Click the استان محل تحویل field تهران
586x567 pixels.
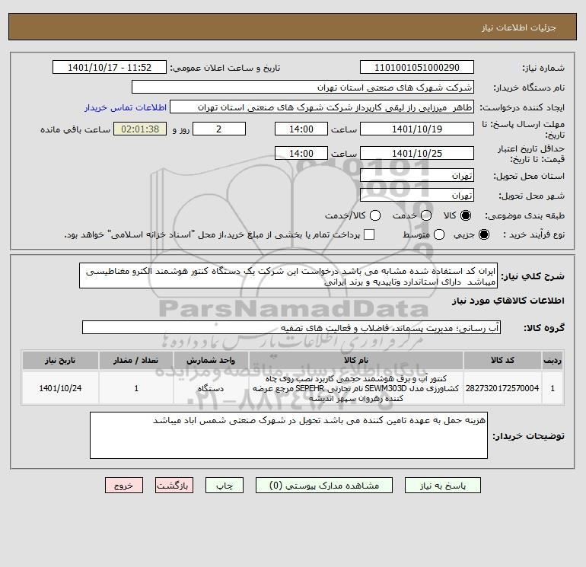417,175
